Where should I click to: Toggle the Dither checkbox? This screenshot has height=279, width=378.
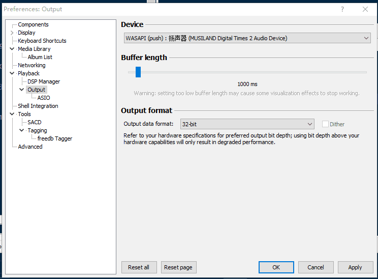tap(326, 124)
